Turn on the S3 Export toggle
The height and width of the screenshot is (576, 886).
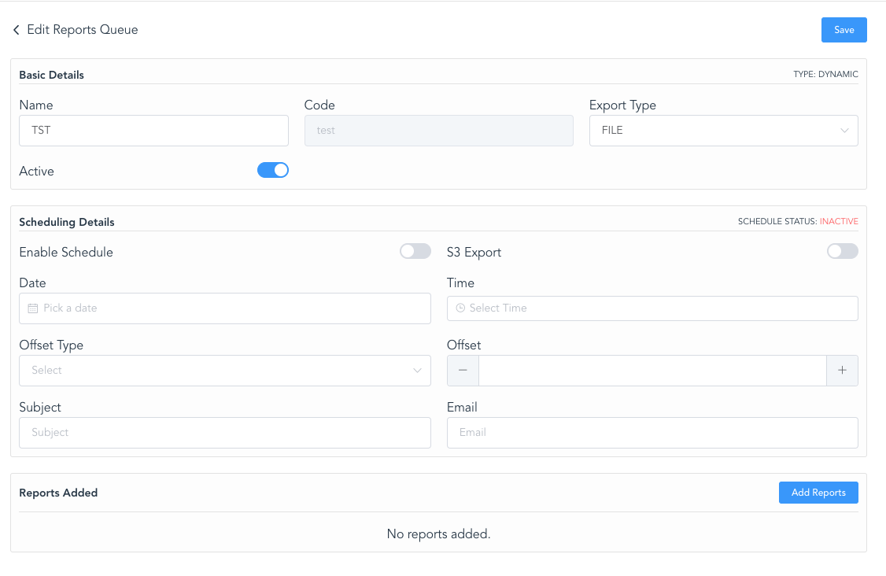[x=842, y=251]
